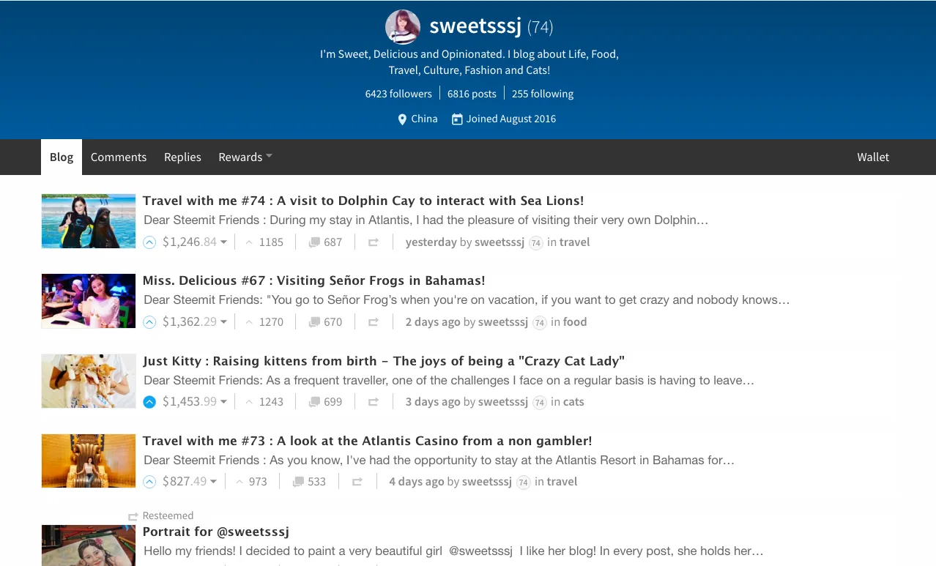Open the kittens post thumbnail image
This screenshot has height=566, width=936.
pyautogui.click(x=89, y=381)
